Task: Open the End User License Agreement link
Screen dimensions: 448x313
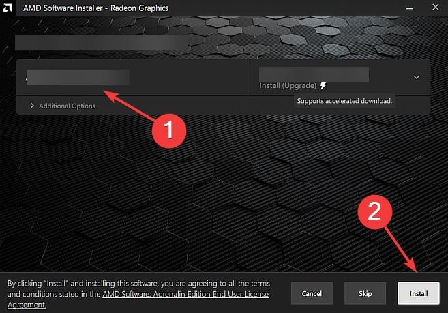Action: [185, 294]
